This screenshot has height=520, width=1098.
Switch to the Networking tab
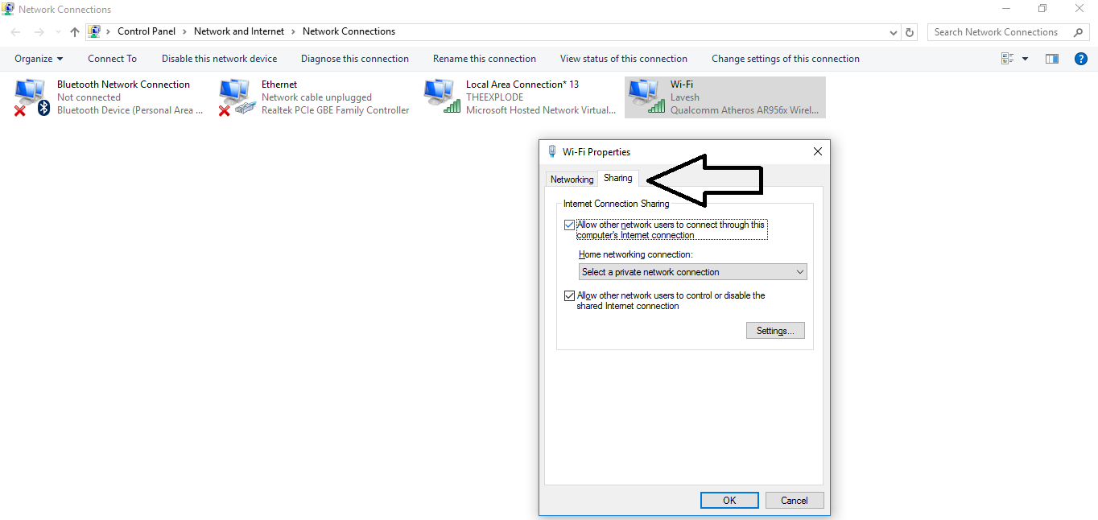[x=572, y=179]
